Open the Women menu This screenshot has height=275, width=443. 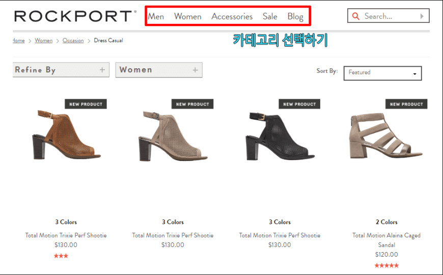[x=187, y=16]
